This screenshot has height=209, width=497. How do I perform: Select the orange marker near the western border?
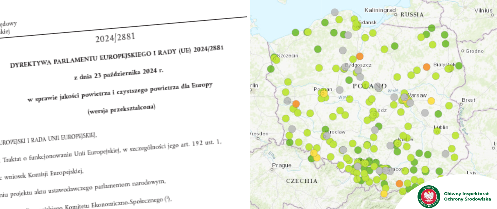(296, 104)
